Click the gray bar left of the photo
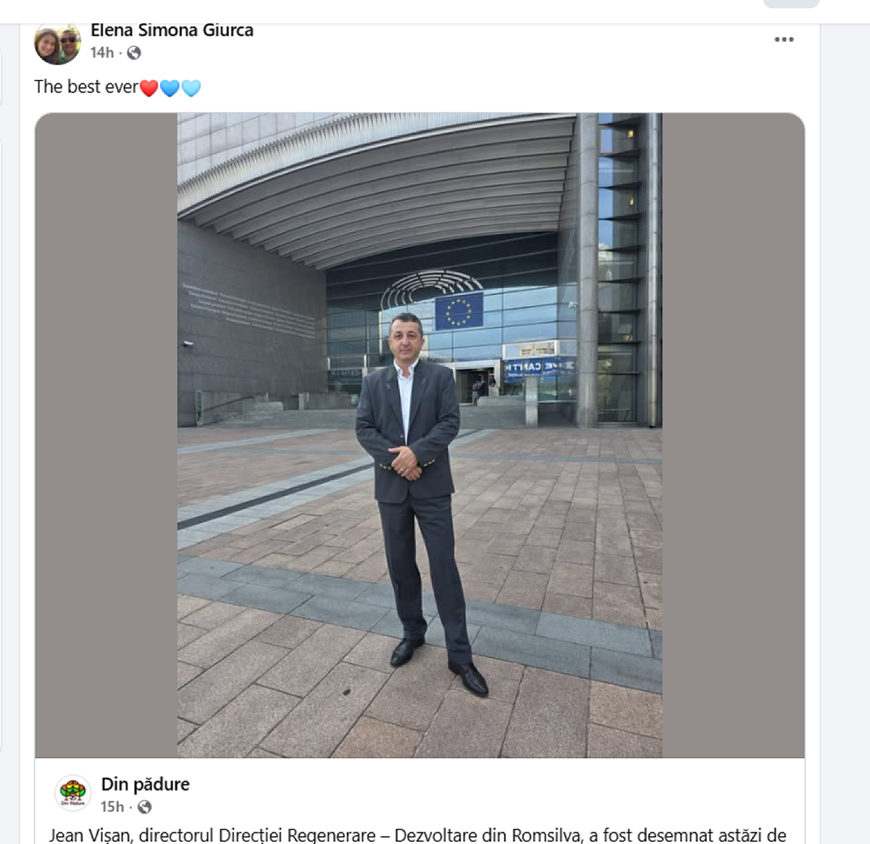The height and width of the screenshot is (844, 870). point(106,435)
